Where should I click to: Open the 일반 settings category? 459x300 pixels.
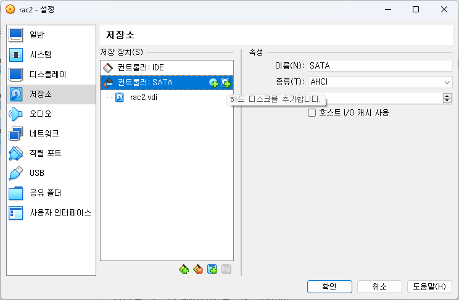51,35
